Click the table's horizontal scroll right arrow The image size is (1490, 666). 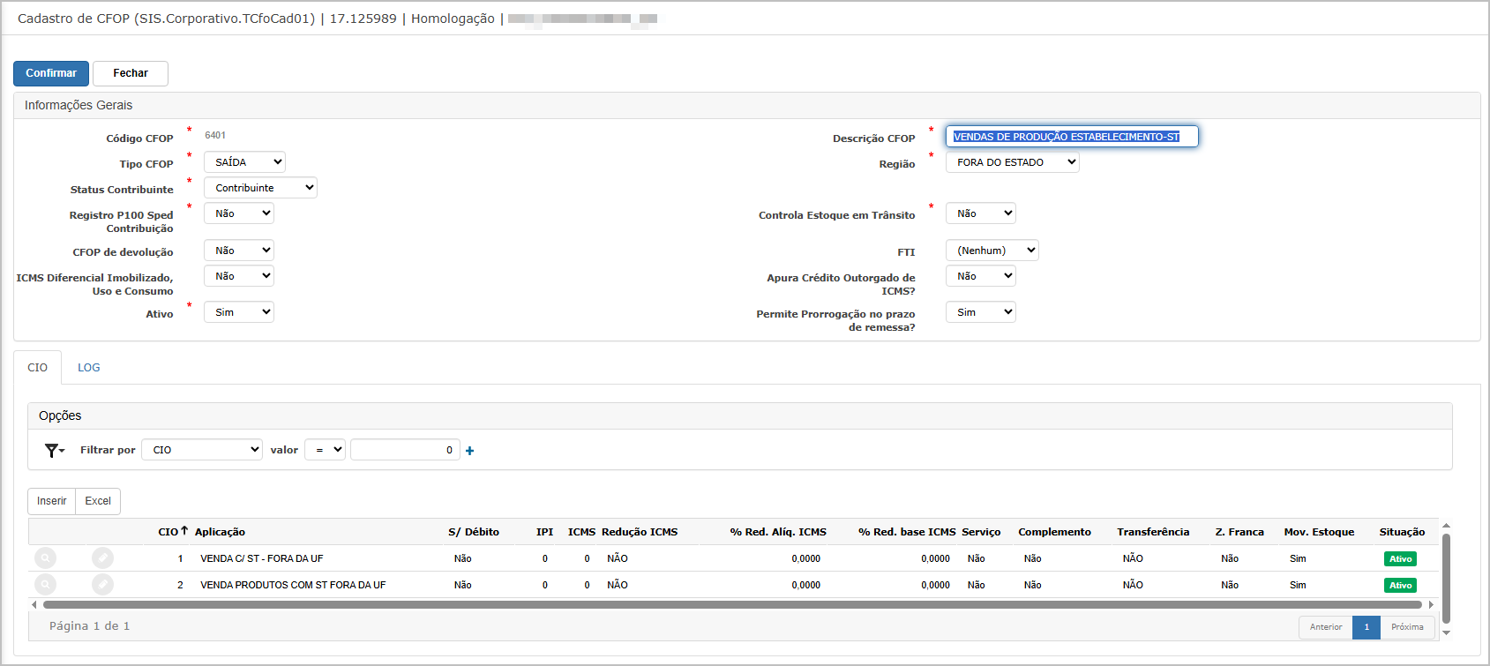tap(1431, 605)
